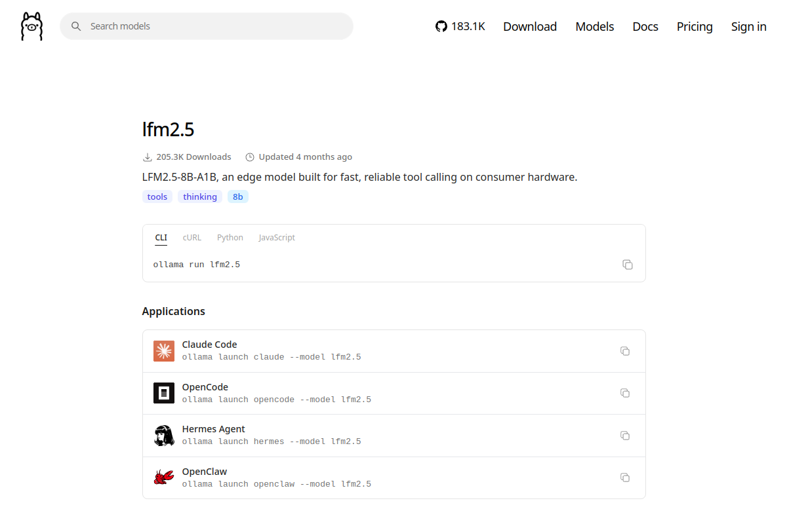Click the OpenClaw application name
787x524 pixels.
pyautogui.click(x=205, y=472)
